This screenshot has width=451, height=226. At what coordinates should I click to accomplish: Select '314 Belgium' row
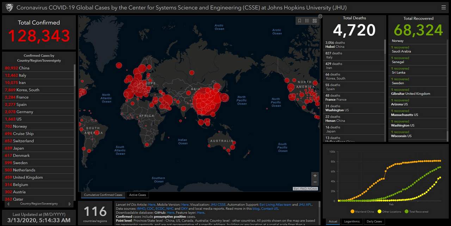point(39,185)
